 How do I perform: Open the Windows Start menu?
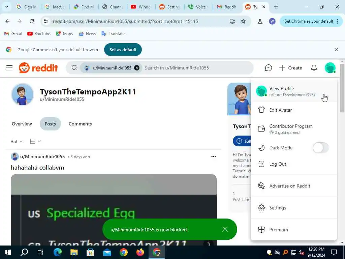pos(8,252)
